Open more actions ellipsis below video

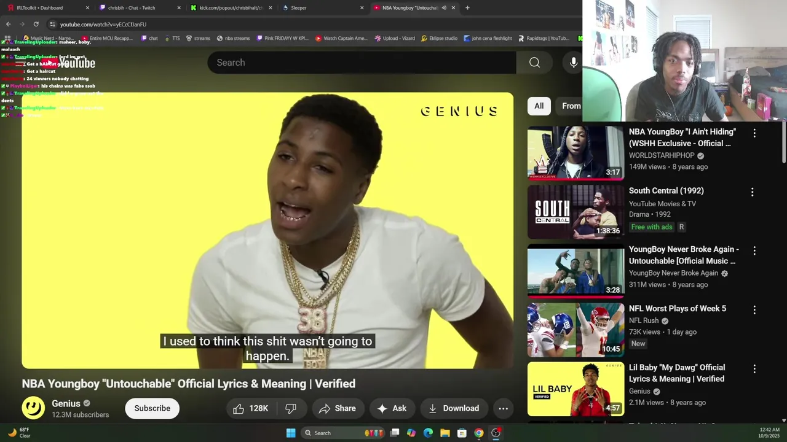(503, 408)
